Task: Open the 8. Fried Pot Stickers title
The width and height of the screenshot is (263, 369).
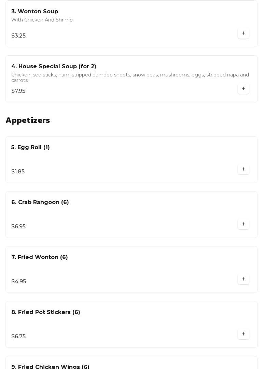Action: tap(46, 312)
